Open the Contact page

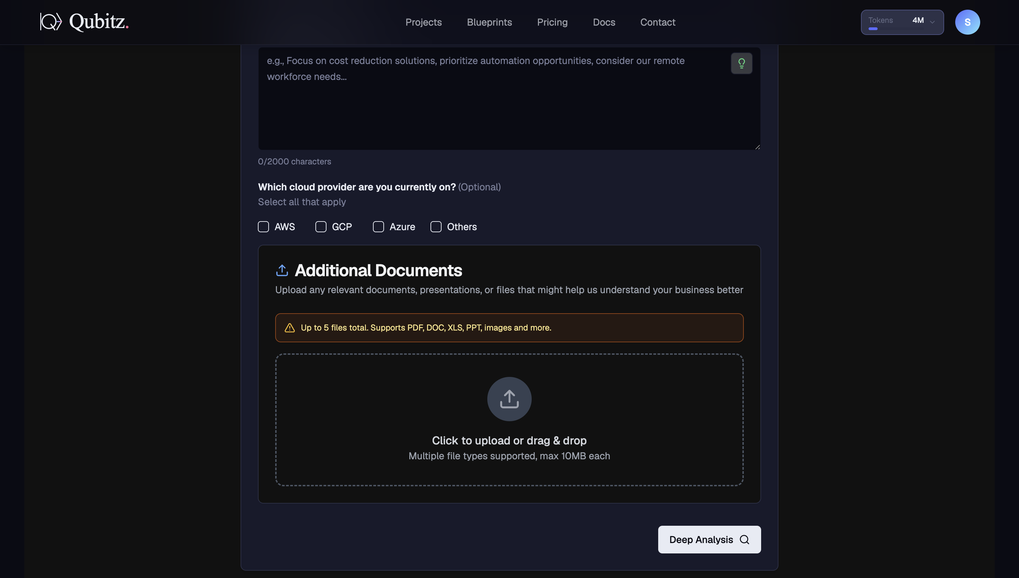pos(657,22)
